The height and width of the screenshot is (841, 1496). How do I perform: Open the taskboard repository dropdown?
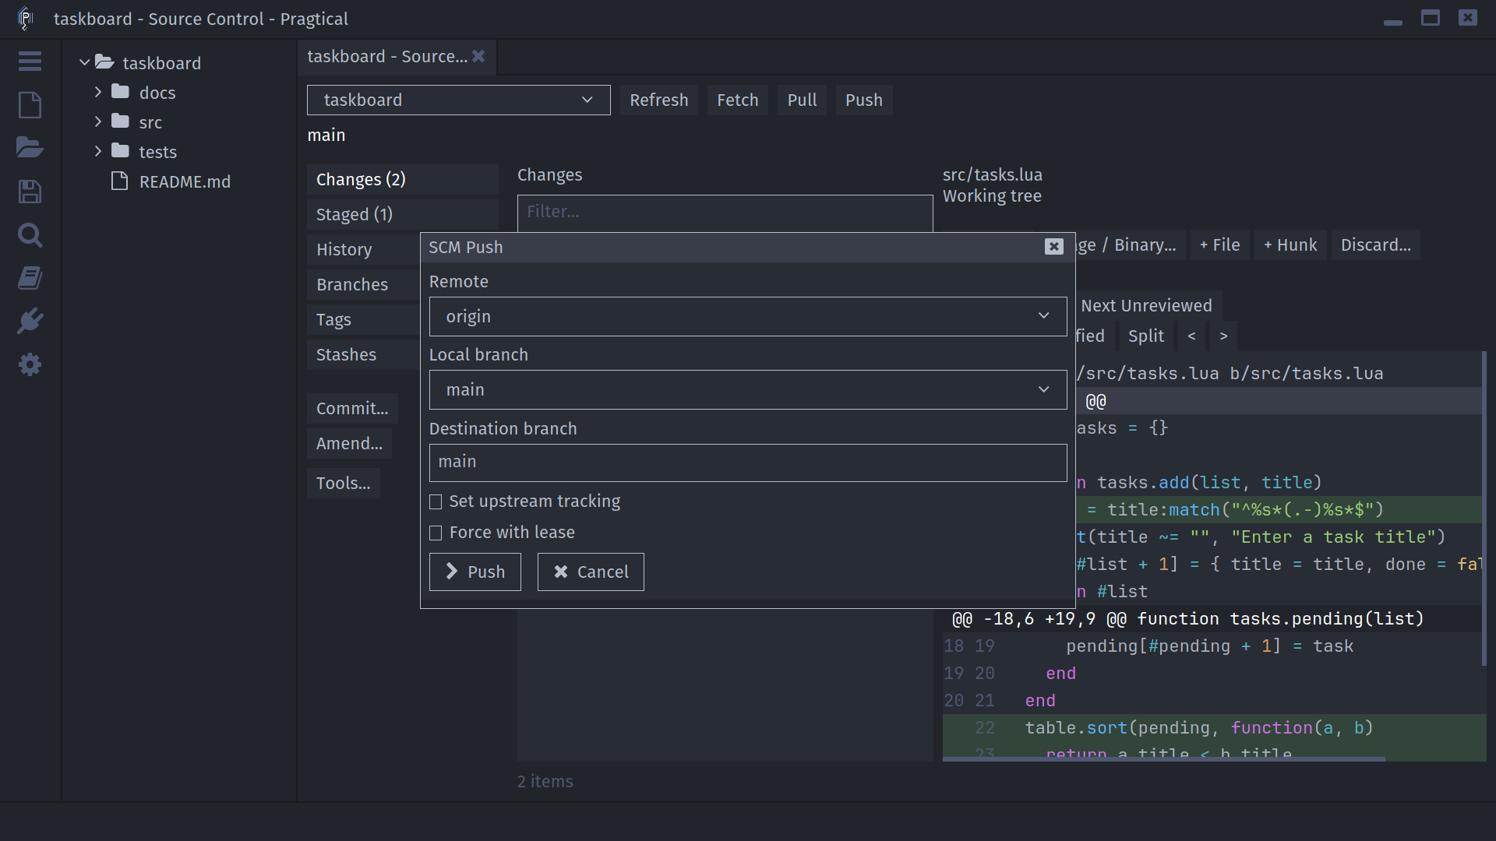click(x=458, y=100)
